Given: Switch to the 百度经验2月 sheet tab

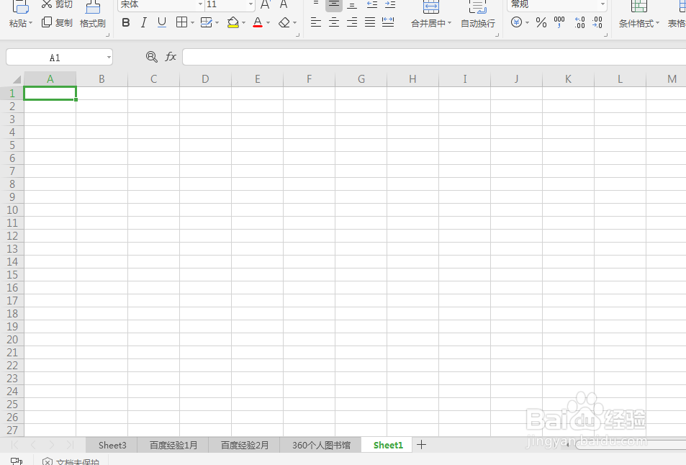Looking at the screenshot, I should pos(244,445).
